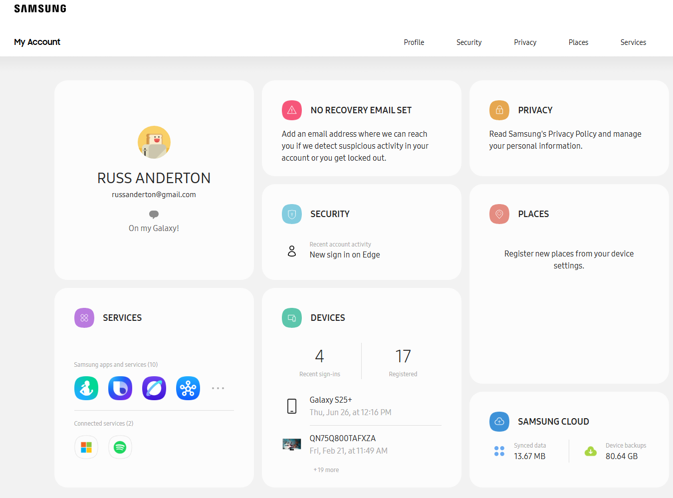Select the New sign in on Edge entry
The image size is (673, 498).
345,254
